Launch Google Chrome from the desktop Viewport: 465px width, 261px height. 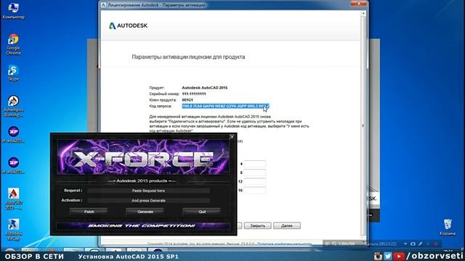pos(13,44)
